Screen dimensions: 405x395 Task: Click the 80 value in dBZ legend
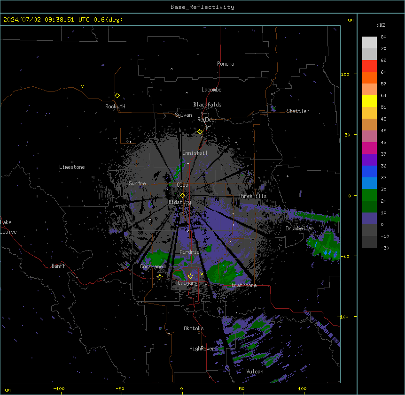pyautogui.click(x=383, y=37)
